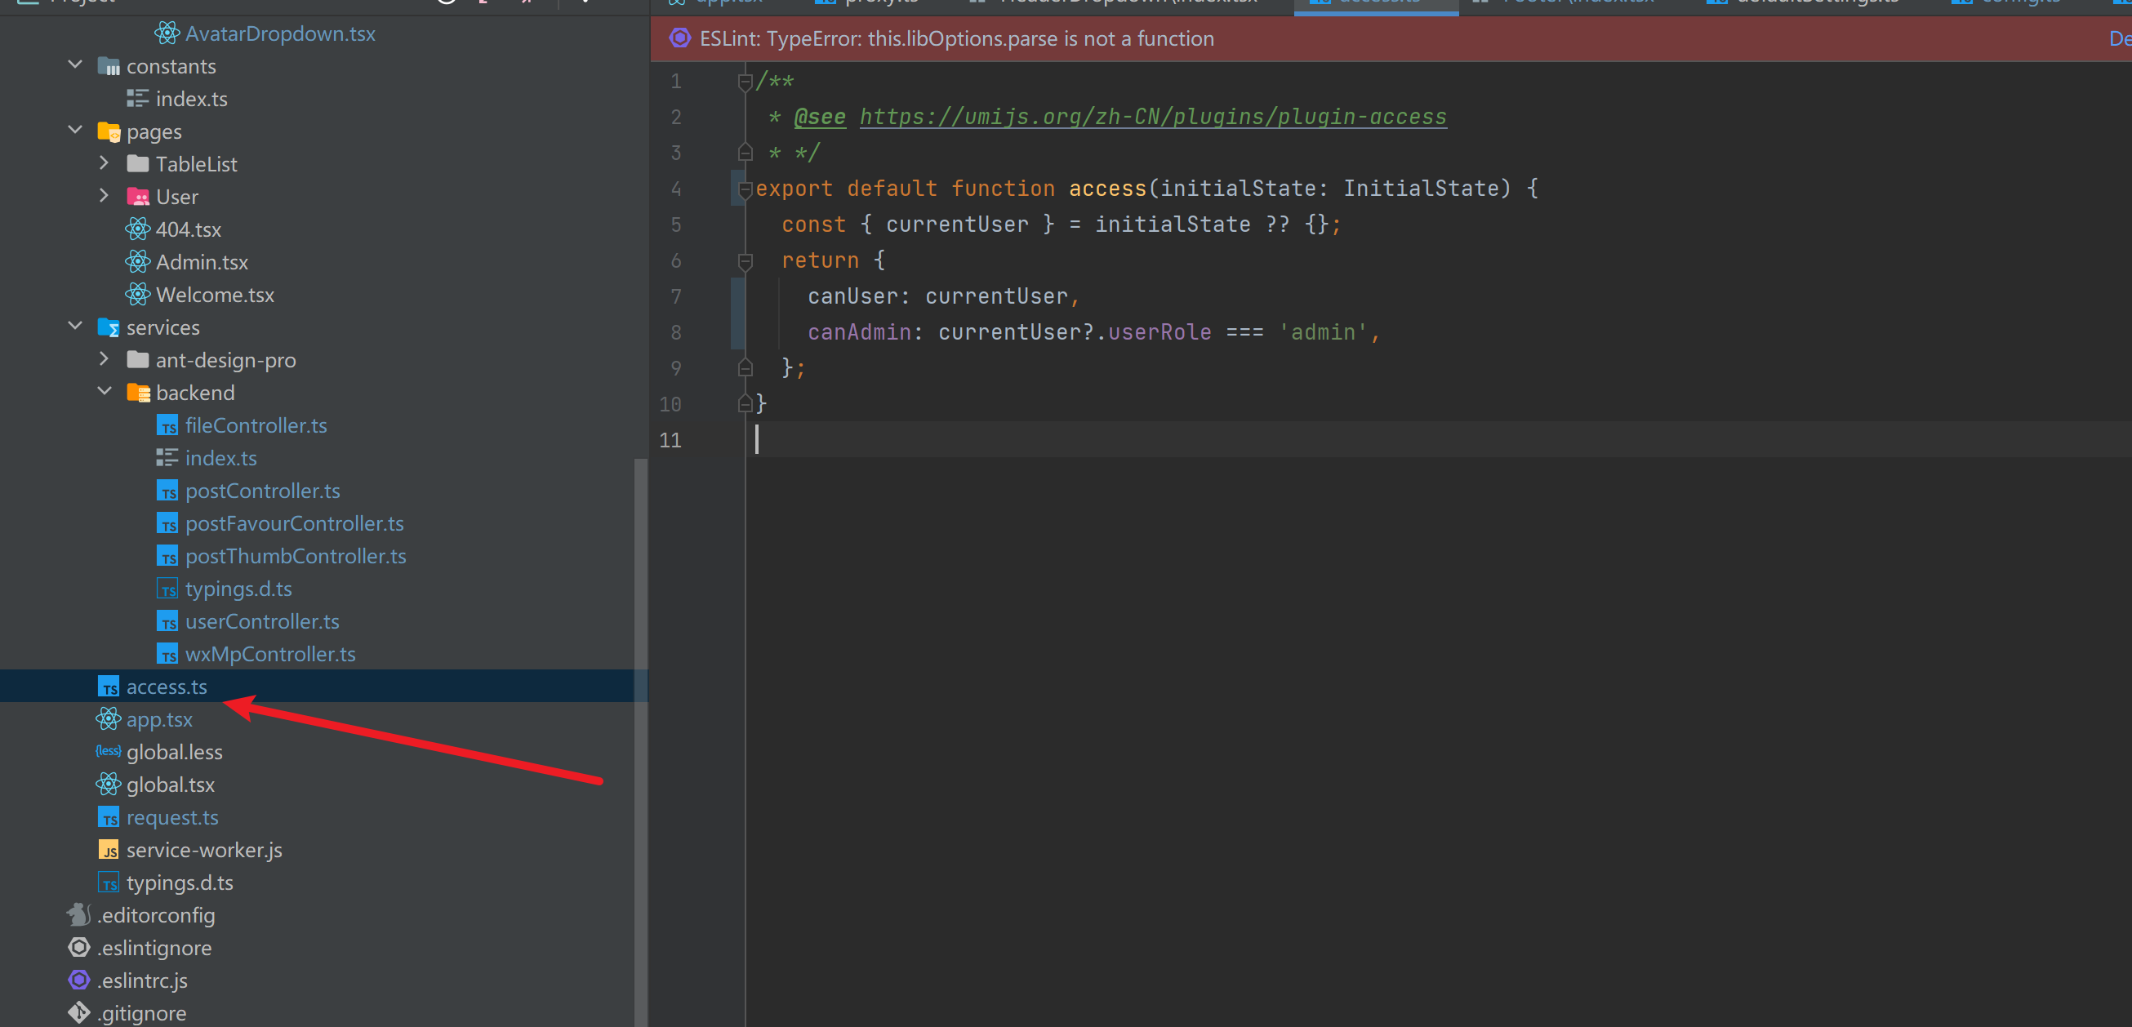The height and width of the screenshot is (1027, 2132).
Task: Click line number 5 in the gutter
Action: tap(676, 225)
